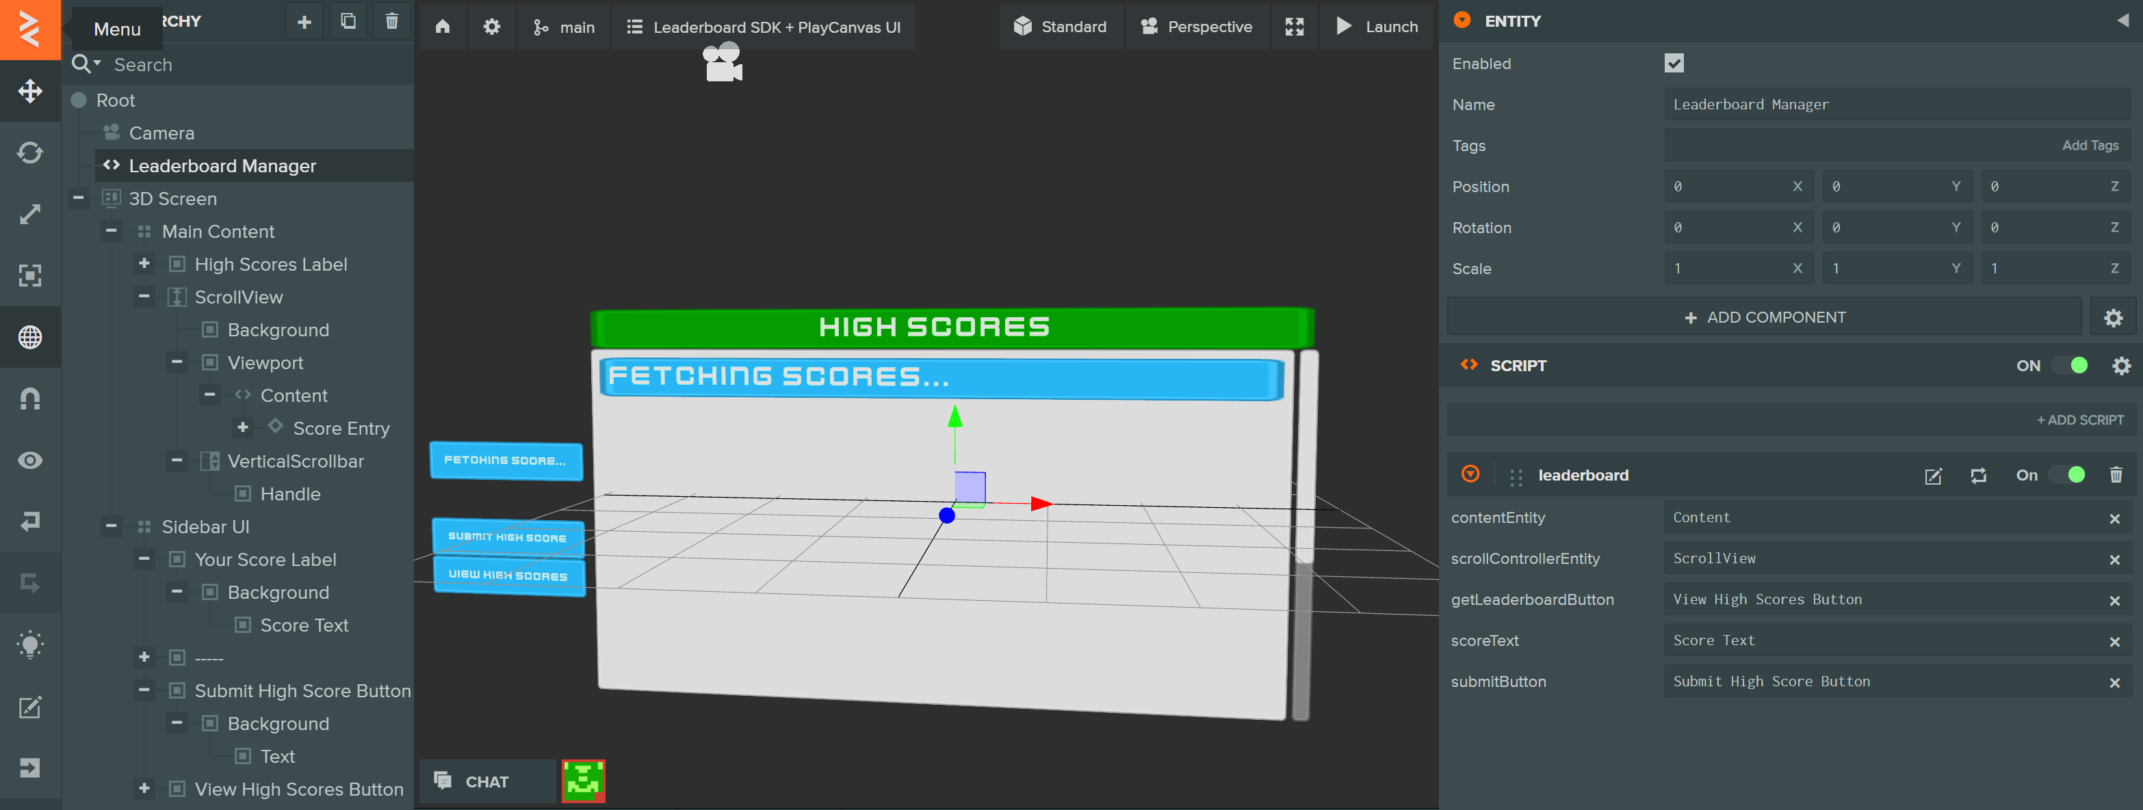
Task: Click the ADD COMPONENT button
Action: tap(1764, 317)
